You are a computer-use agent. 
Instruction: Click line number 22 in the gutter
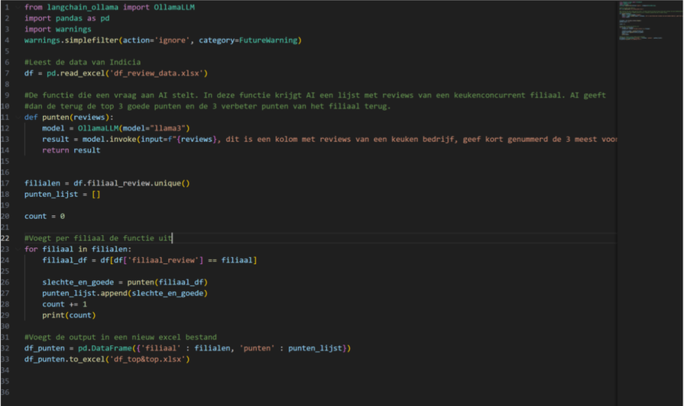point(6,238)
